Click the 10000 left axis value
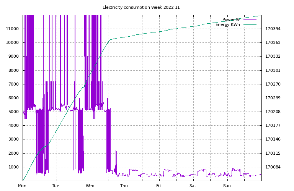Screen dimensions: 294x191 12,43
